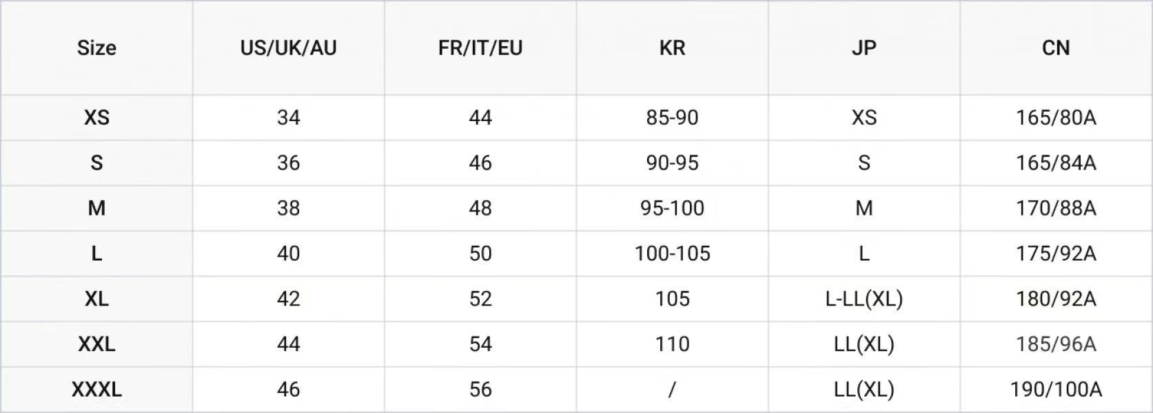The height and width of the screenshot is (413, 1153).
Task: Click the XS size row label
Action: pyautogui.click(x=96, y=118)
